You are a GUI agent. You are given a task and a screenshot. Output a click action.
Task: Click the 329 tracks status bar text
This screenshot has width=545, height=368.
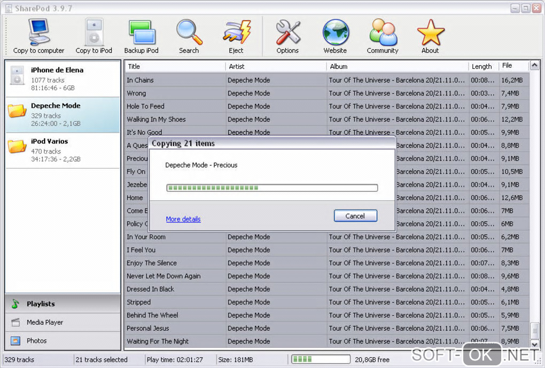click(x=19, y=359)
